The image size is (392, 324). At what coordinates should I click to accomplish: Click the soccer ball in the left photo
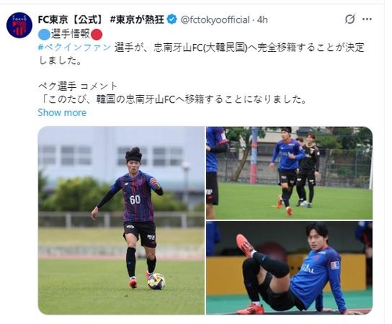point(156,281)
